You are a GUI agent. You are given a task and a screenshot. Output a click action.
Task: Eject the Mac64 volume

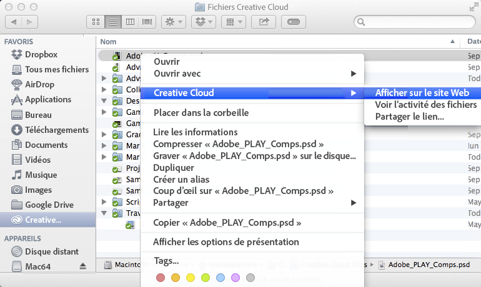point(83,266)
